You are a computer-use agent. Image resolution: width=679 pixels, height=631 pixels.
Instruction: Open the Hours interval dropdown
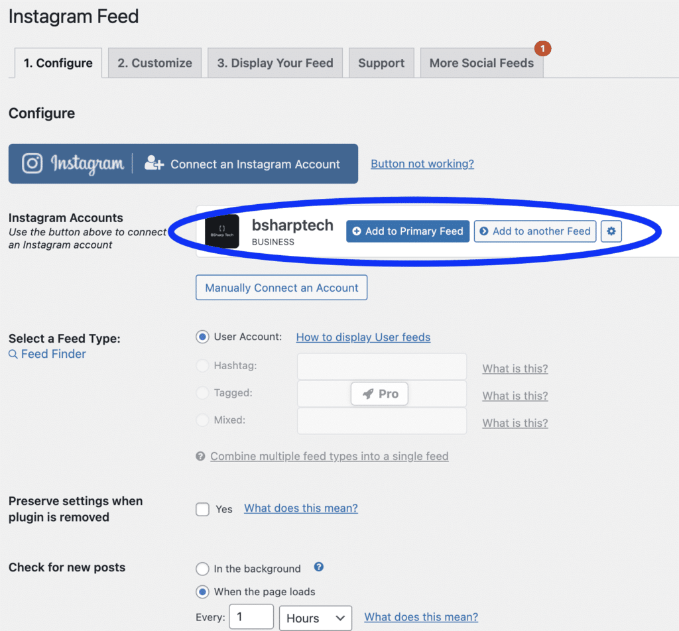click(315, 618)
